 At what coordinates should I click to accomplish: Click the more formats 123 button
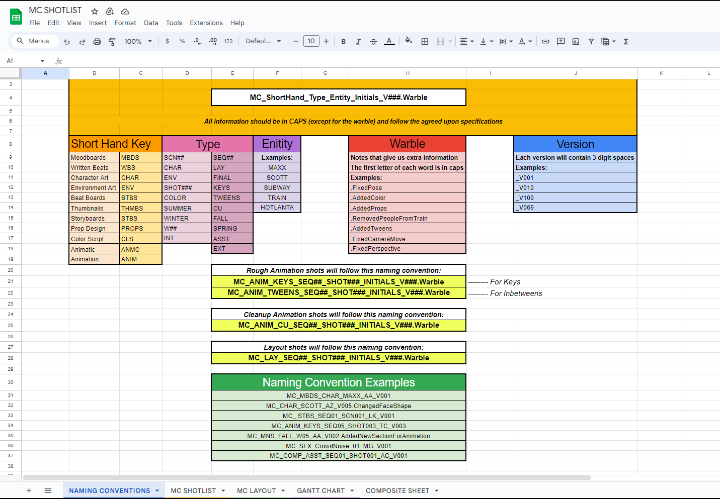pos(228,41)
